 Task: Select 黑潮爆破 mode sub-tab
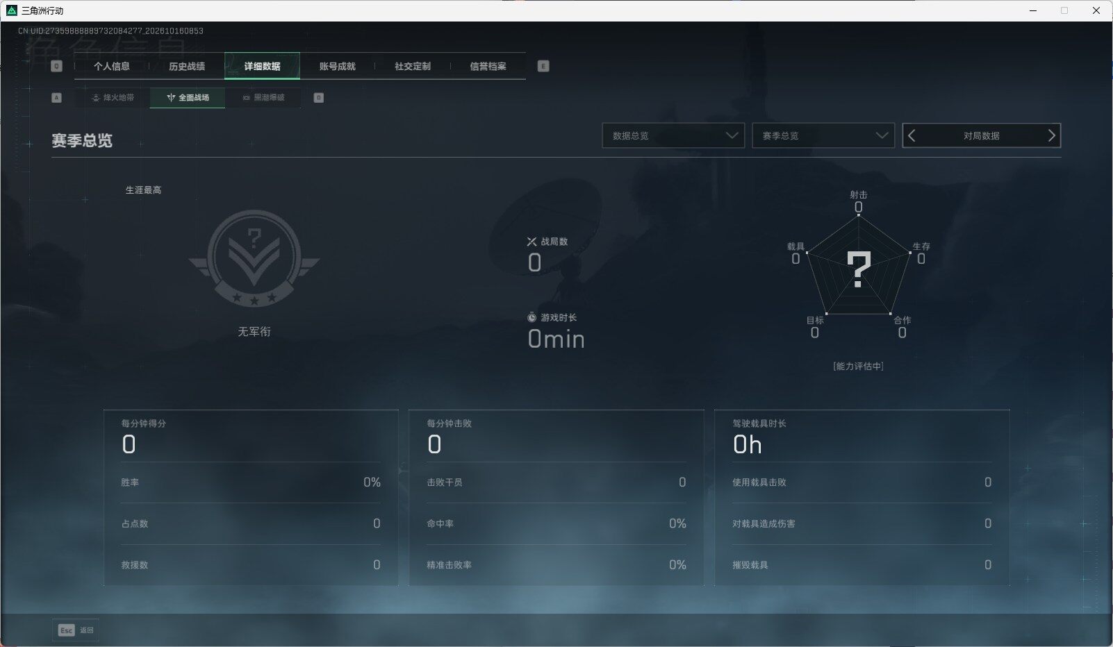tap(263, 98)
